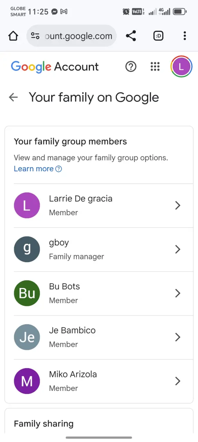This screenshot has width=198, height=442.
Task: Expand Larrie De gracia member chevron
Action: (178, 205)
